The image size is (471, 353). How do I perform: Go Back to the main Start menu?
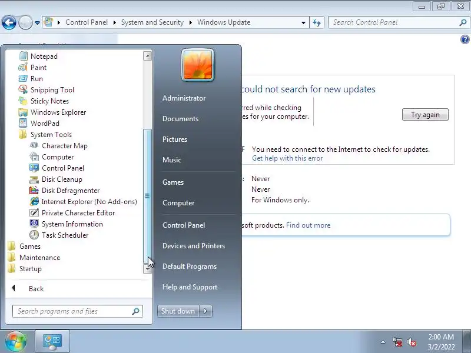tap(28, 288)
